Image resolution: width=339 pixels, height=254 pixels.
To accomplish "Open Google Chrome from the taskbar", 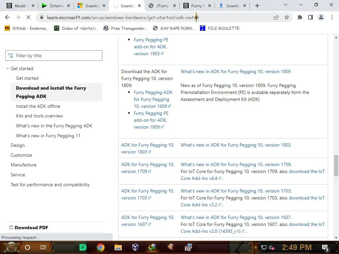I will click(x=101, y=247).
